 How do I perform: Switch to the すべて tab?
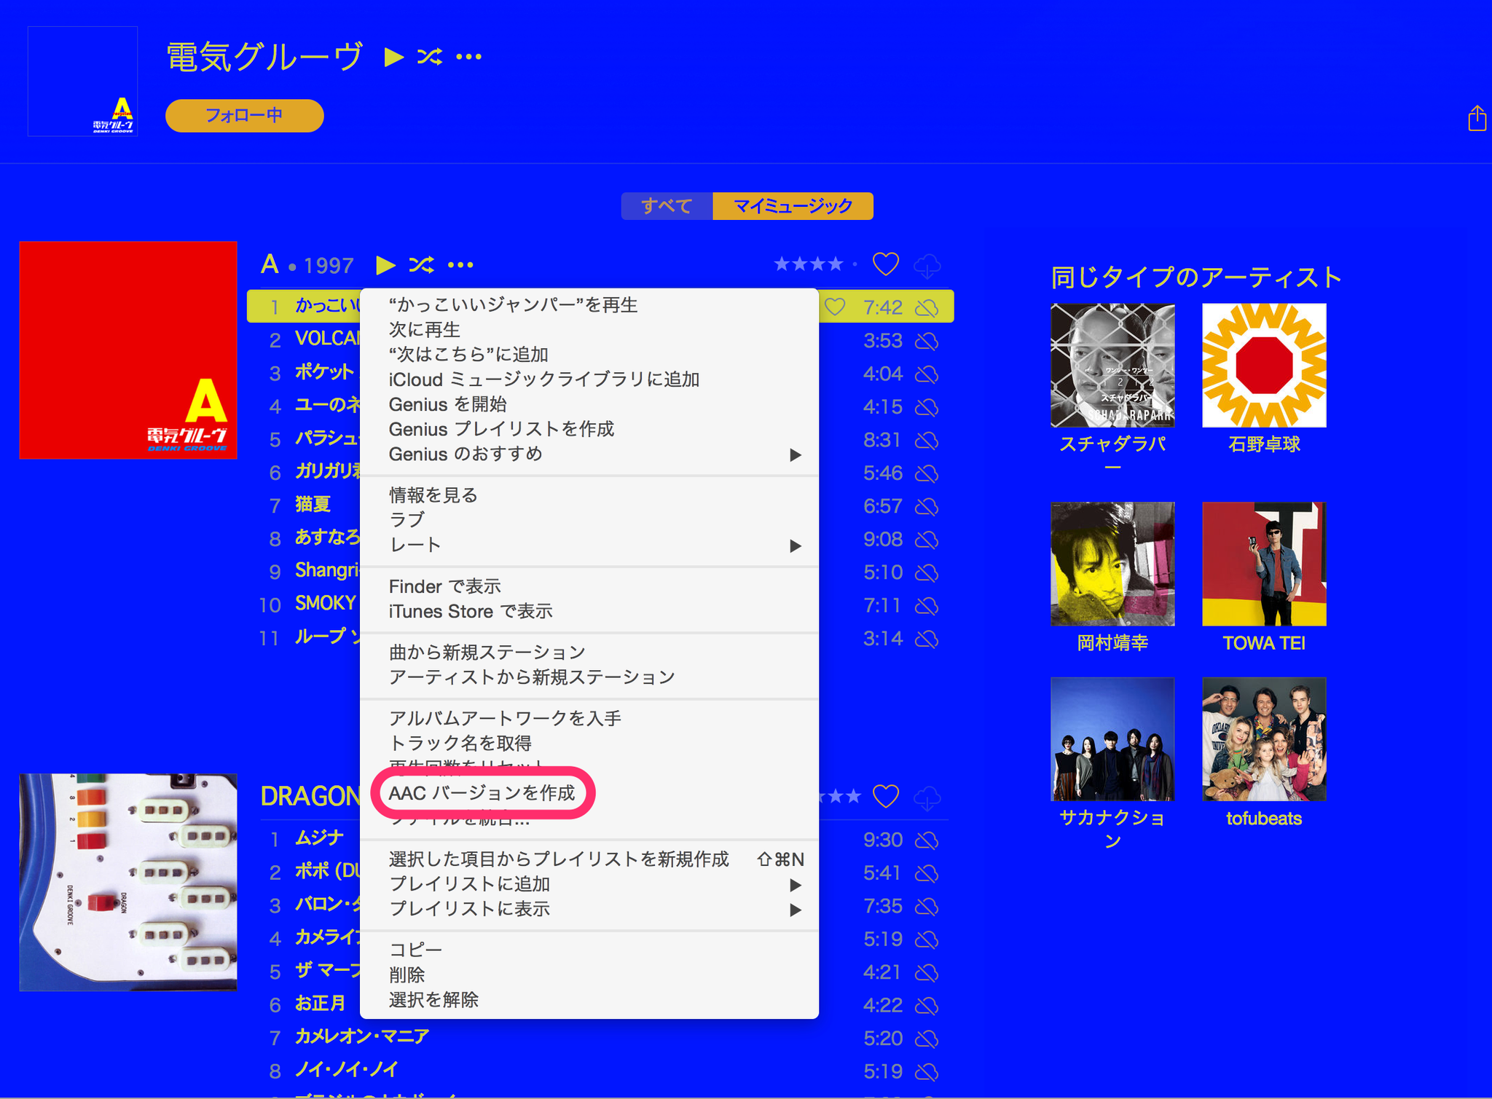(667, 206)
